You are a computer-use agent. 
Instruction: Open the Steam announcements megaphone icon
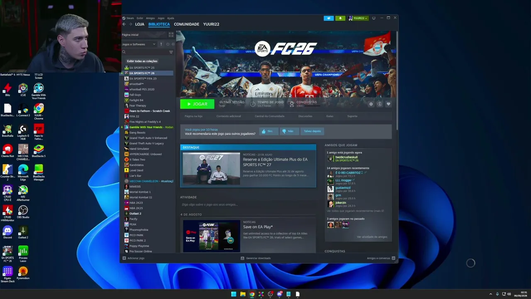329,18
